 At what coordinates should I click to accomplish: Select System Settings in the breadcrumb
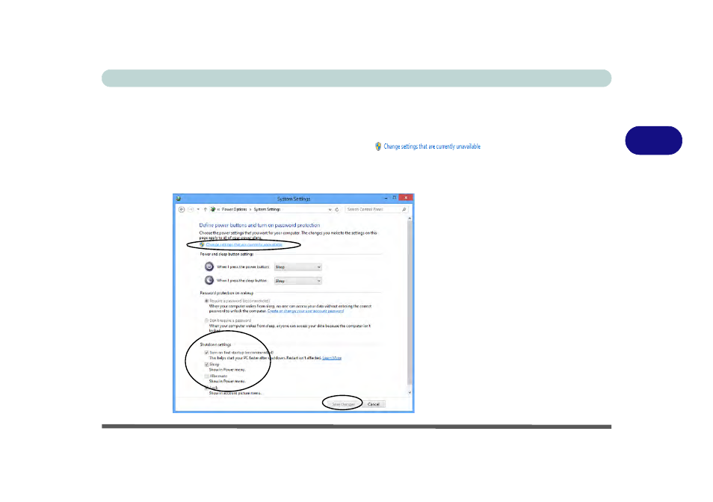click(x=267, y=209)
